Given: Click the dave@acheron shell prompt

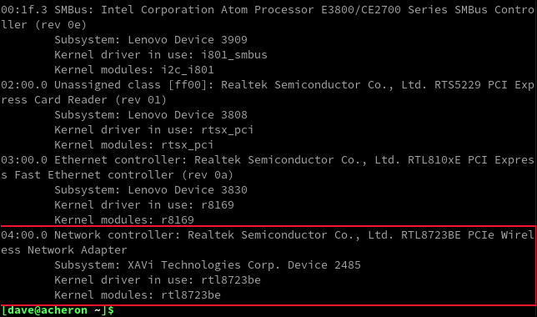Looking at the screenshot, I should (58, 310).
